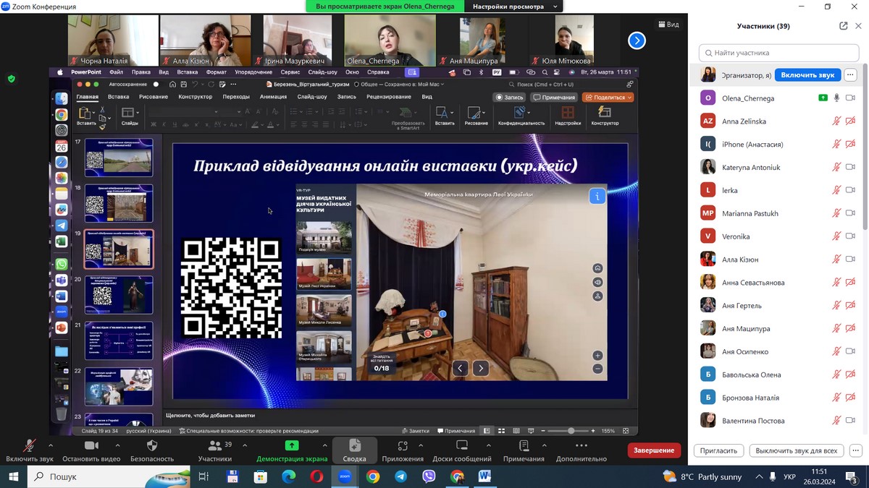Screen dimensions: 869x488
Task: Click Выключить звук для всех button
Action: pos(796,450)
